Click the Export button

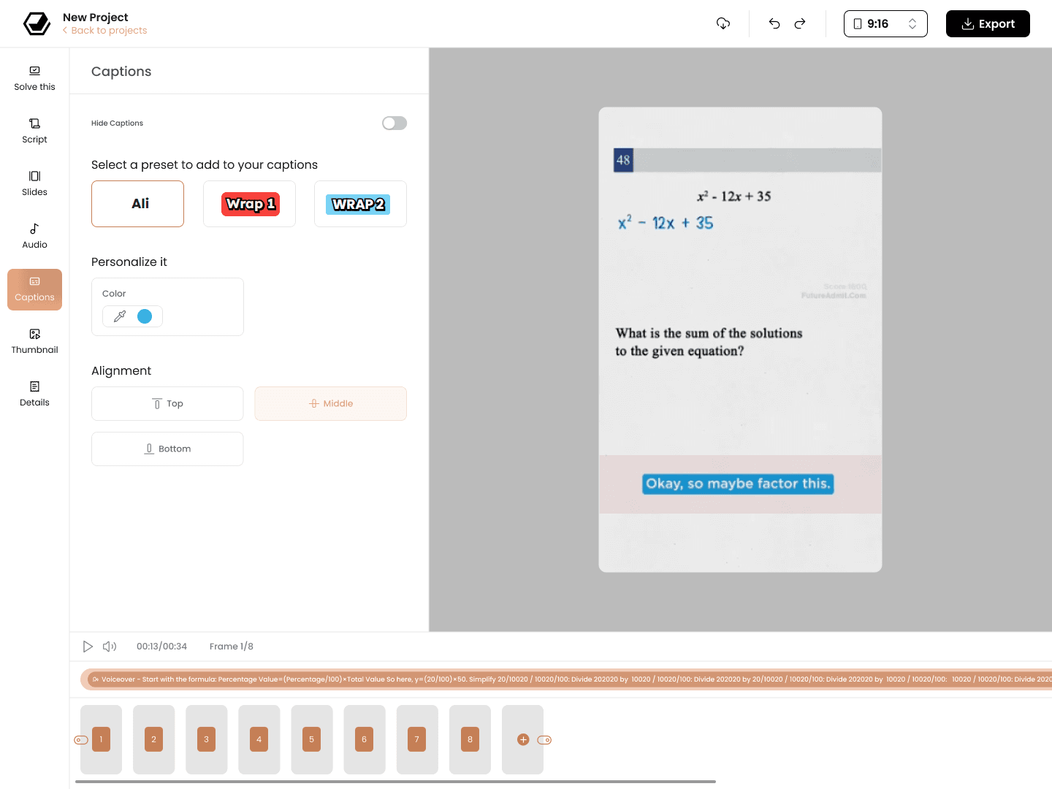tap(988, 23)
